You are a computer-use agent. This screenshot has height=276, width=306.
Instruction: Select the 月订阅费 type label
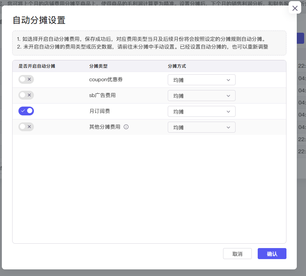click(100, 111)
